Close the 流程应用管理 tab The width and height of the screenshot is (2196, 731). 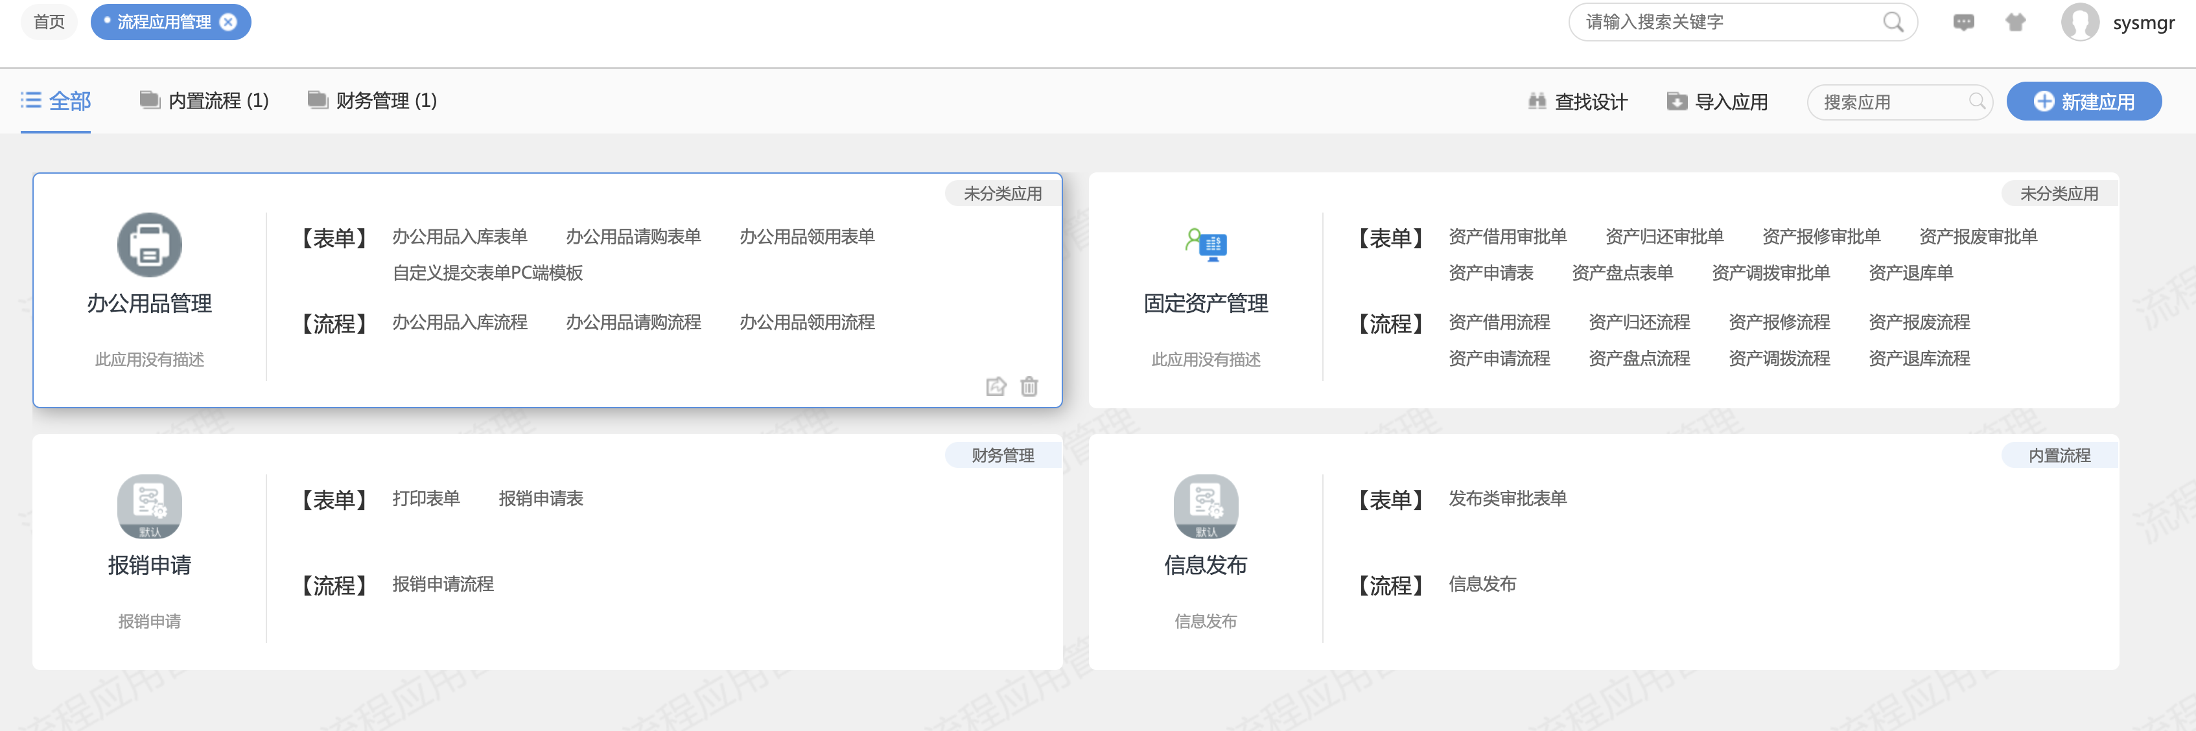[228, 23]
